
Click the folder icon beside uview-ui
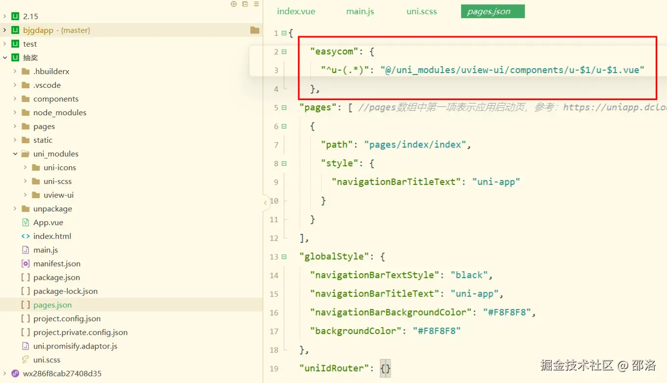click(x=36, y=195)
